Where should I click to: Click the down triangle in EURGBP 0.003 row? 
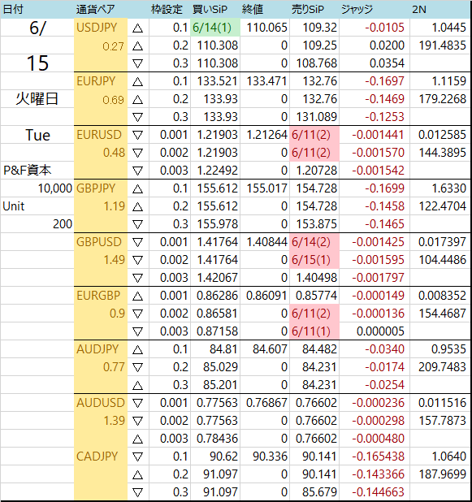[x=137, y=331]
